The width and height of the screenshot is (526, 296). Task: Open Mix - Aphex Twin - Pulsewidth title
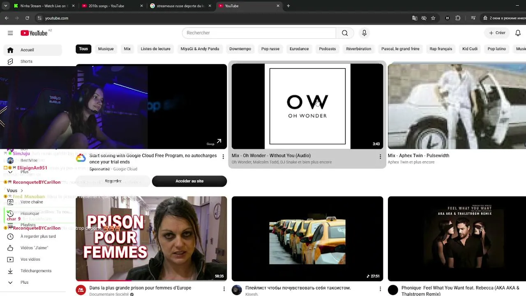[419, 156]
